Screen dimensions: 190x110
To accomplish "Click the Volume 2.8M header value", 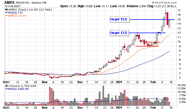I will point(136,6).
